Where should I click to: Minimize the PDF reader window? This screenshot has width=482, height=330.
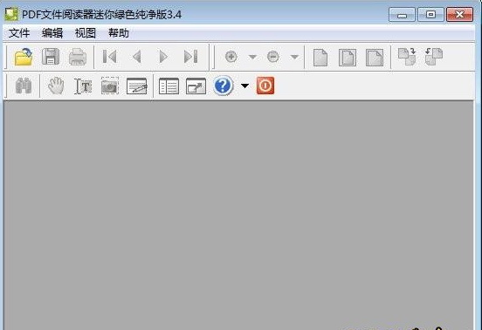[402, 15]
